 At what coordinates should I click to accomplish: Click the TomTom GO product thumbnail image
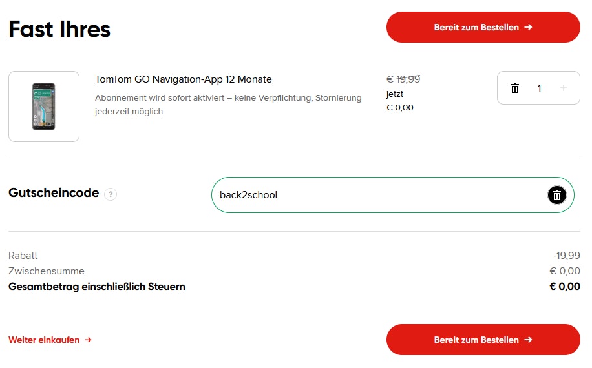44,107
